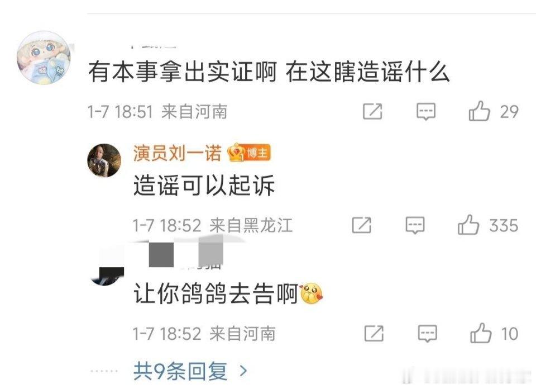Open 演员刘一诺's avatar photo

click(x=104, y=160)
